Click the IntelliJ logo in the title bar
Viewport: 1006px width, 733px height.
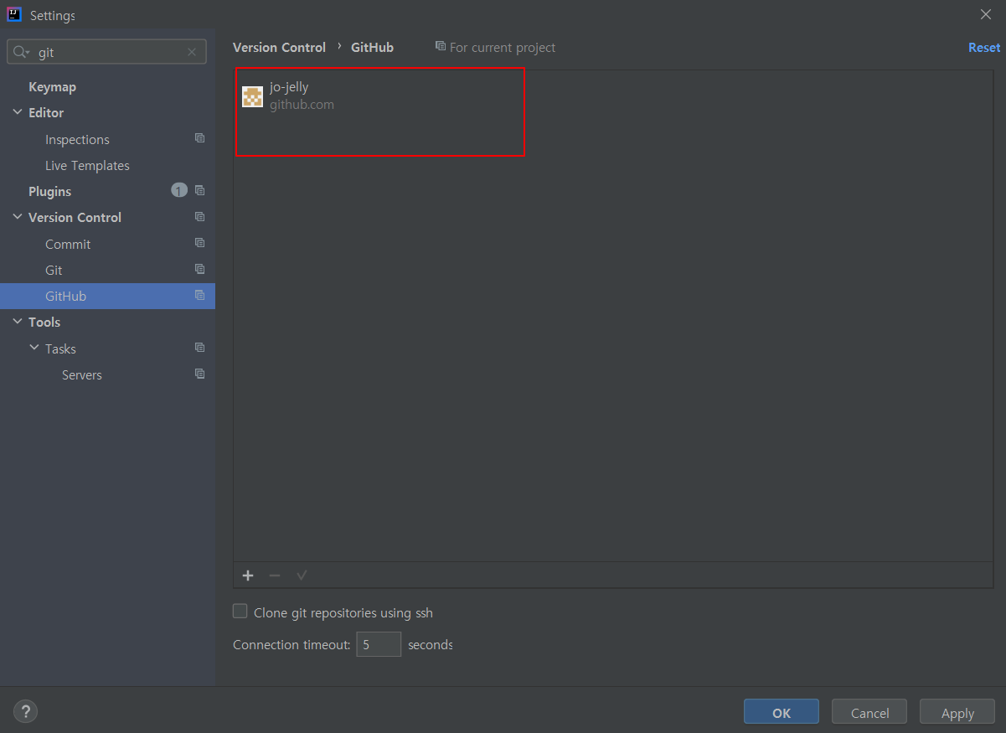pos(13,14)
